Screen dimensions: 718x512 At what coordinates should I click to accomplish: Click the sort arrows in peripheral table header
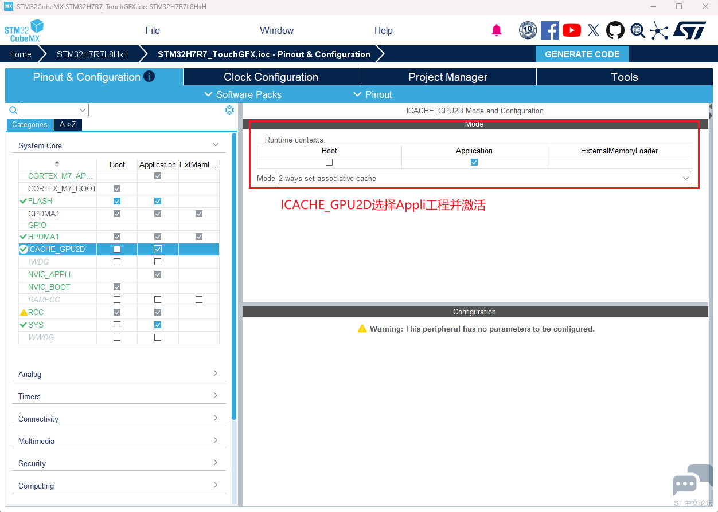(x=57, y=164)
